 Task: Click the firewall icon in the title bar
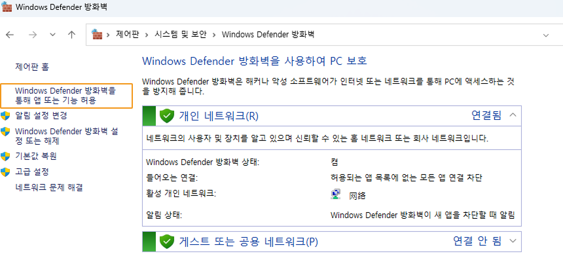tap(7, 7)
